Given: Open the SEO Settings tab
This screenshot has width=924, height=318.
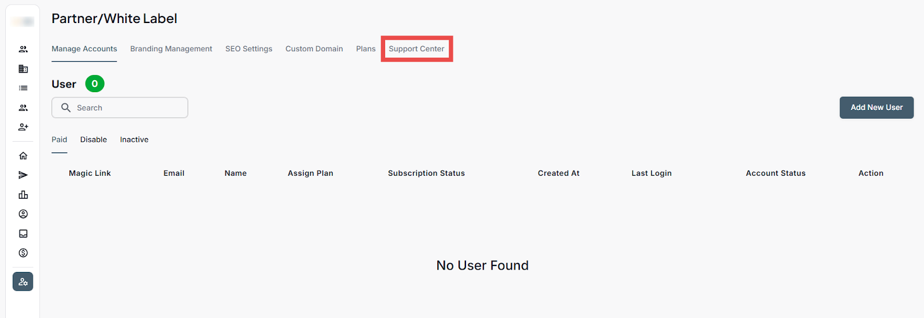Looking at the screenshot, I should click(x=248, y=49).
